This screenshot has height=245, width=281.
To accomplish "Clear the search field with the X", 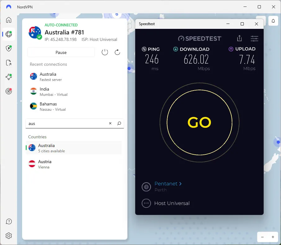I will click(110, 123).
